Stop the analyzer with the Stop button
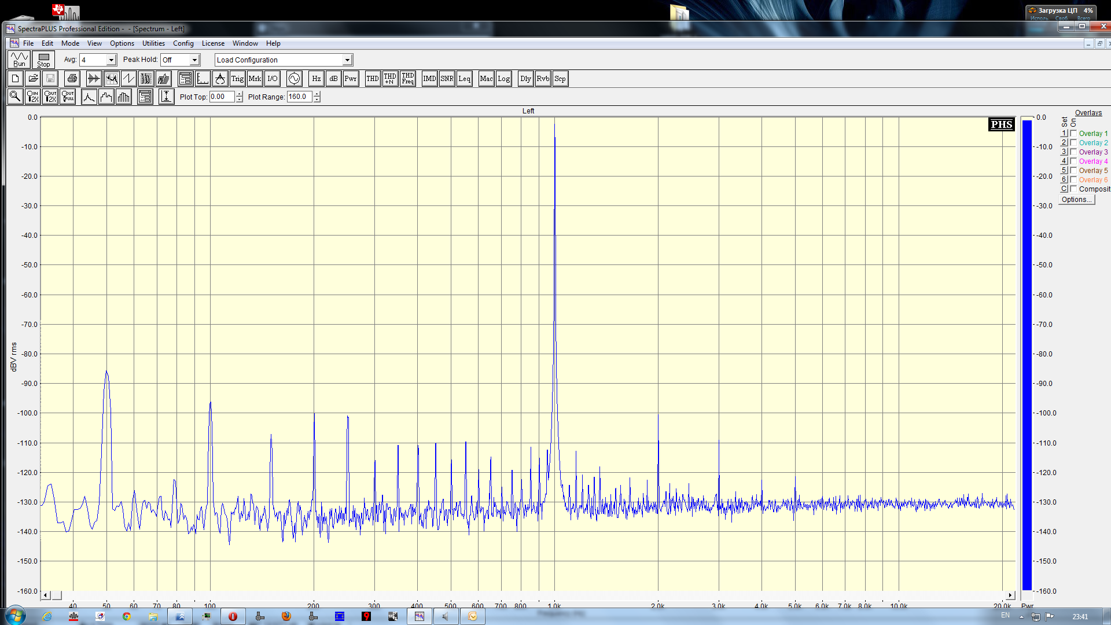 click(43, 60)
